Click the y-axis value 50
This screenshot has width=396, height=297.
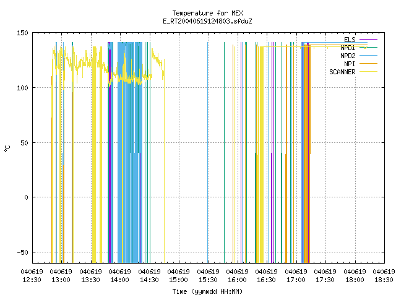pos(24,143)
